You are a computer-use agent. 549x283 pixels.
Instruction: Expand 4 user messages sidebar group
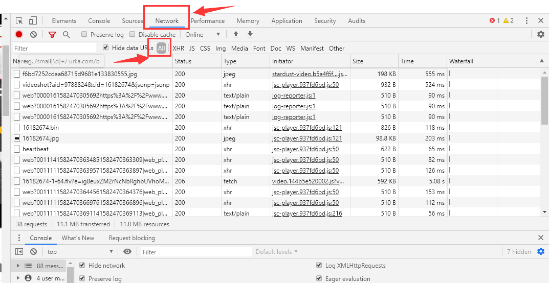point(18,278)
